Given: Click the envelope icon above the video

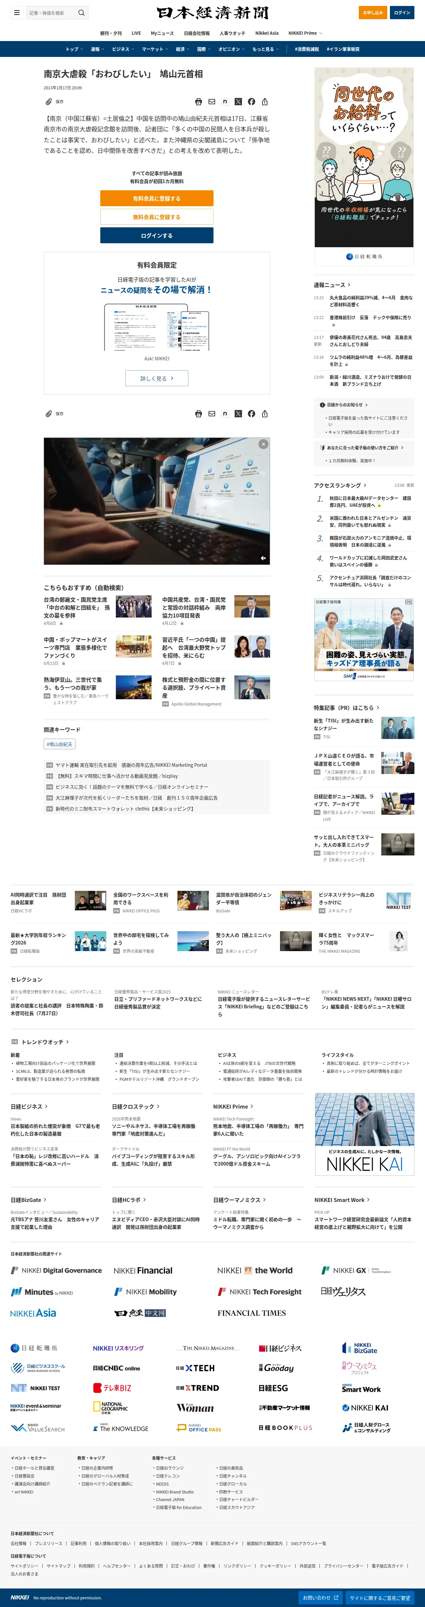Looking at the screenshot, I should [x=212, y=414].
